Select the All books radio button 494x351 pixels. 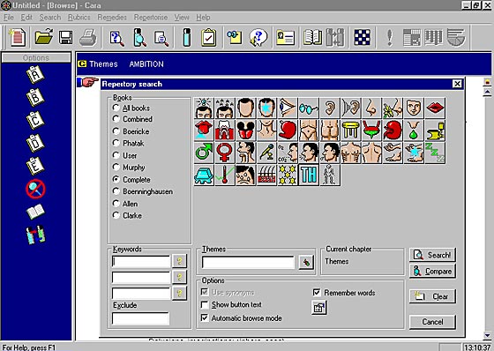(116, 108)
